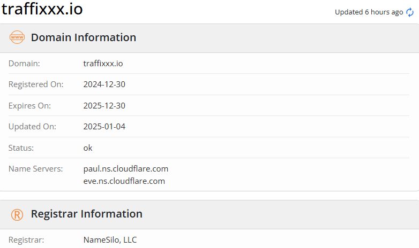Click the paul.ns.cloudflare.com name server
This screenshot has height=248, width=419.
coord(126,169)
